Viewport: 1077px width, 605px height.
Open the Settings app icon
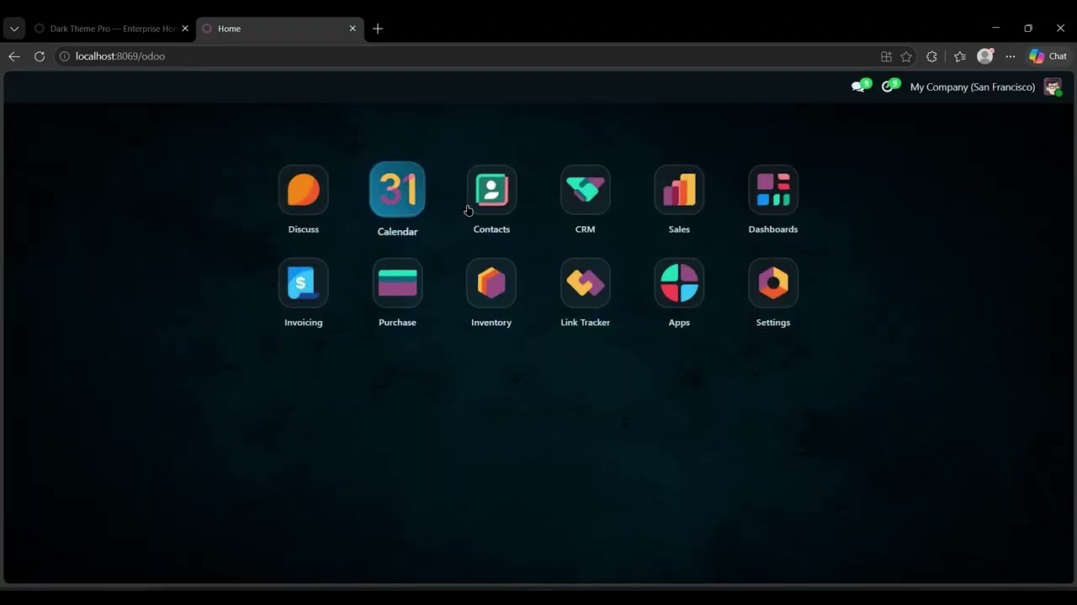coord(773,283)
